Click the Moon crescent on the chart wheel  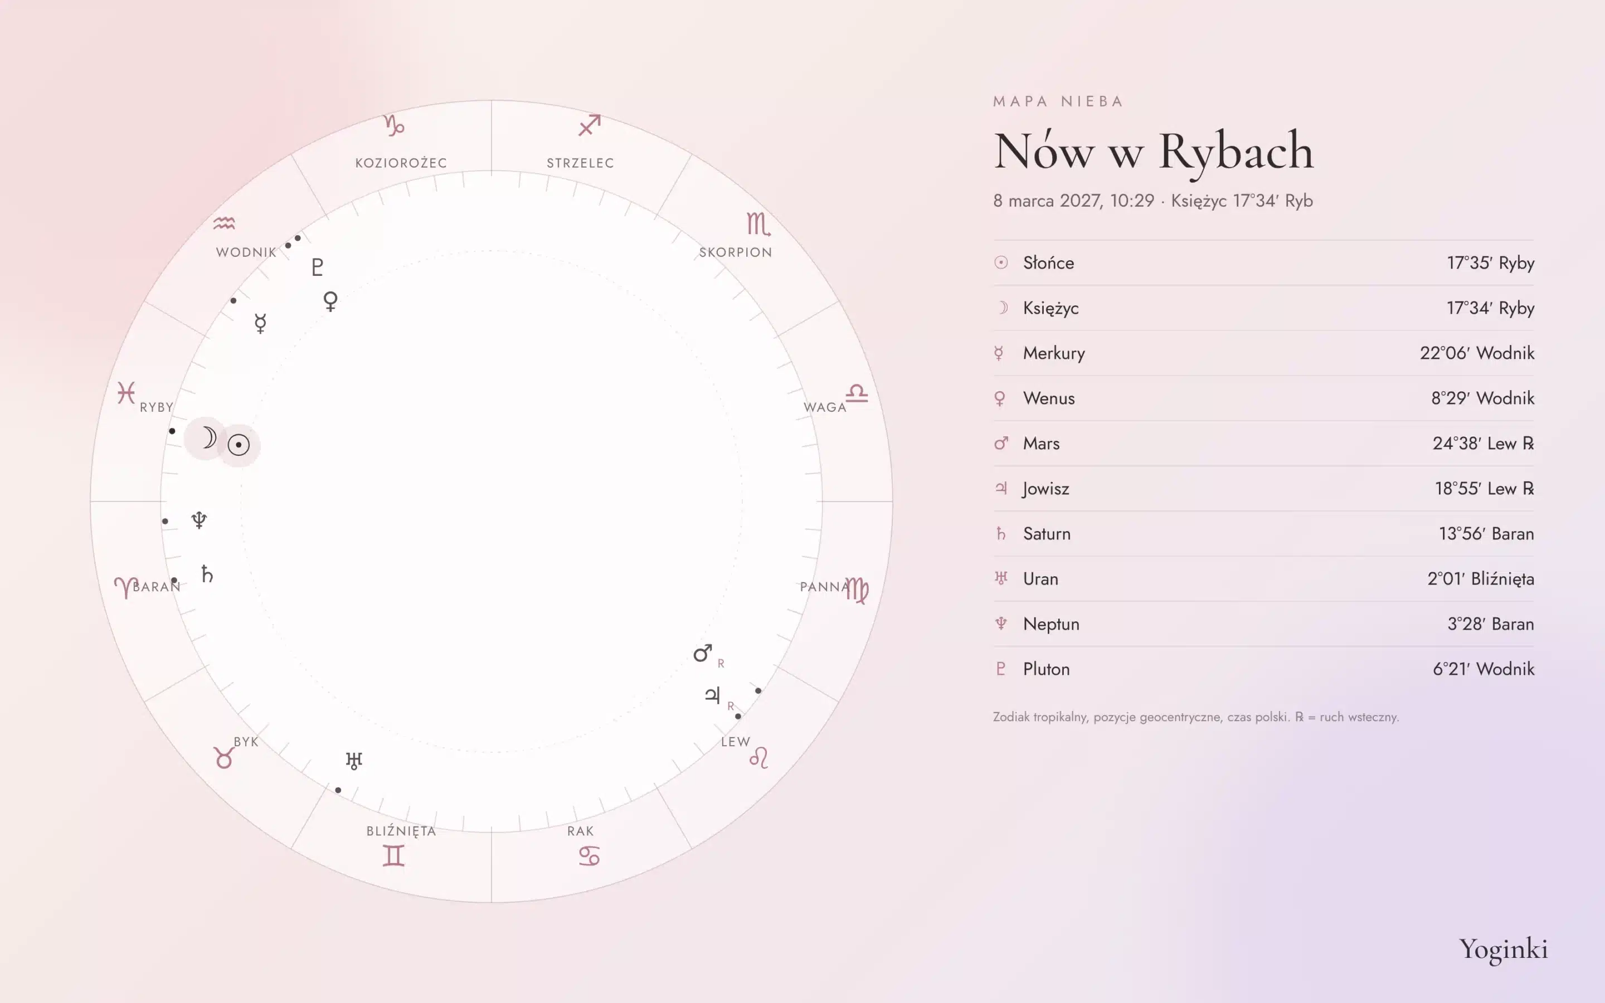point(208,438)
